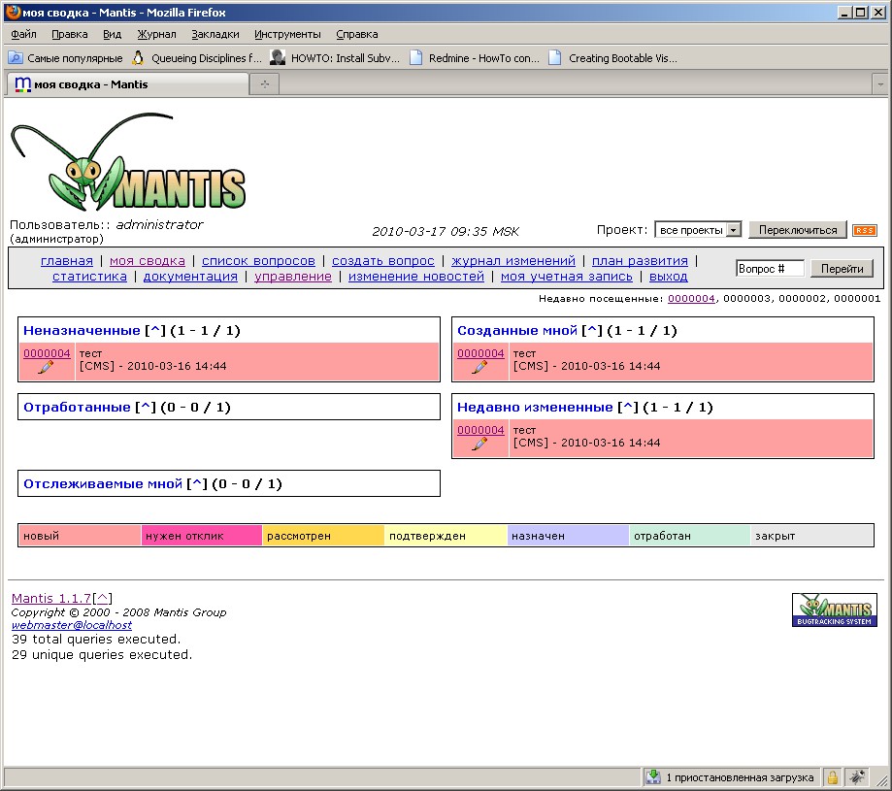892x791 pixels.
Task: Click [^] link beside Mantis 1.1.7
Action: [102, 598]
